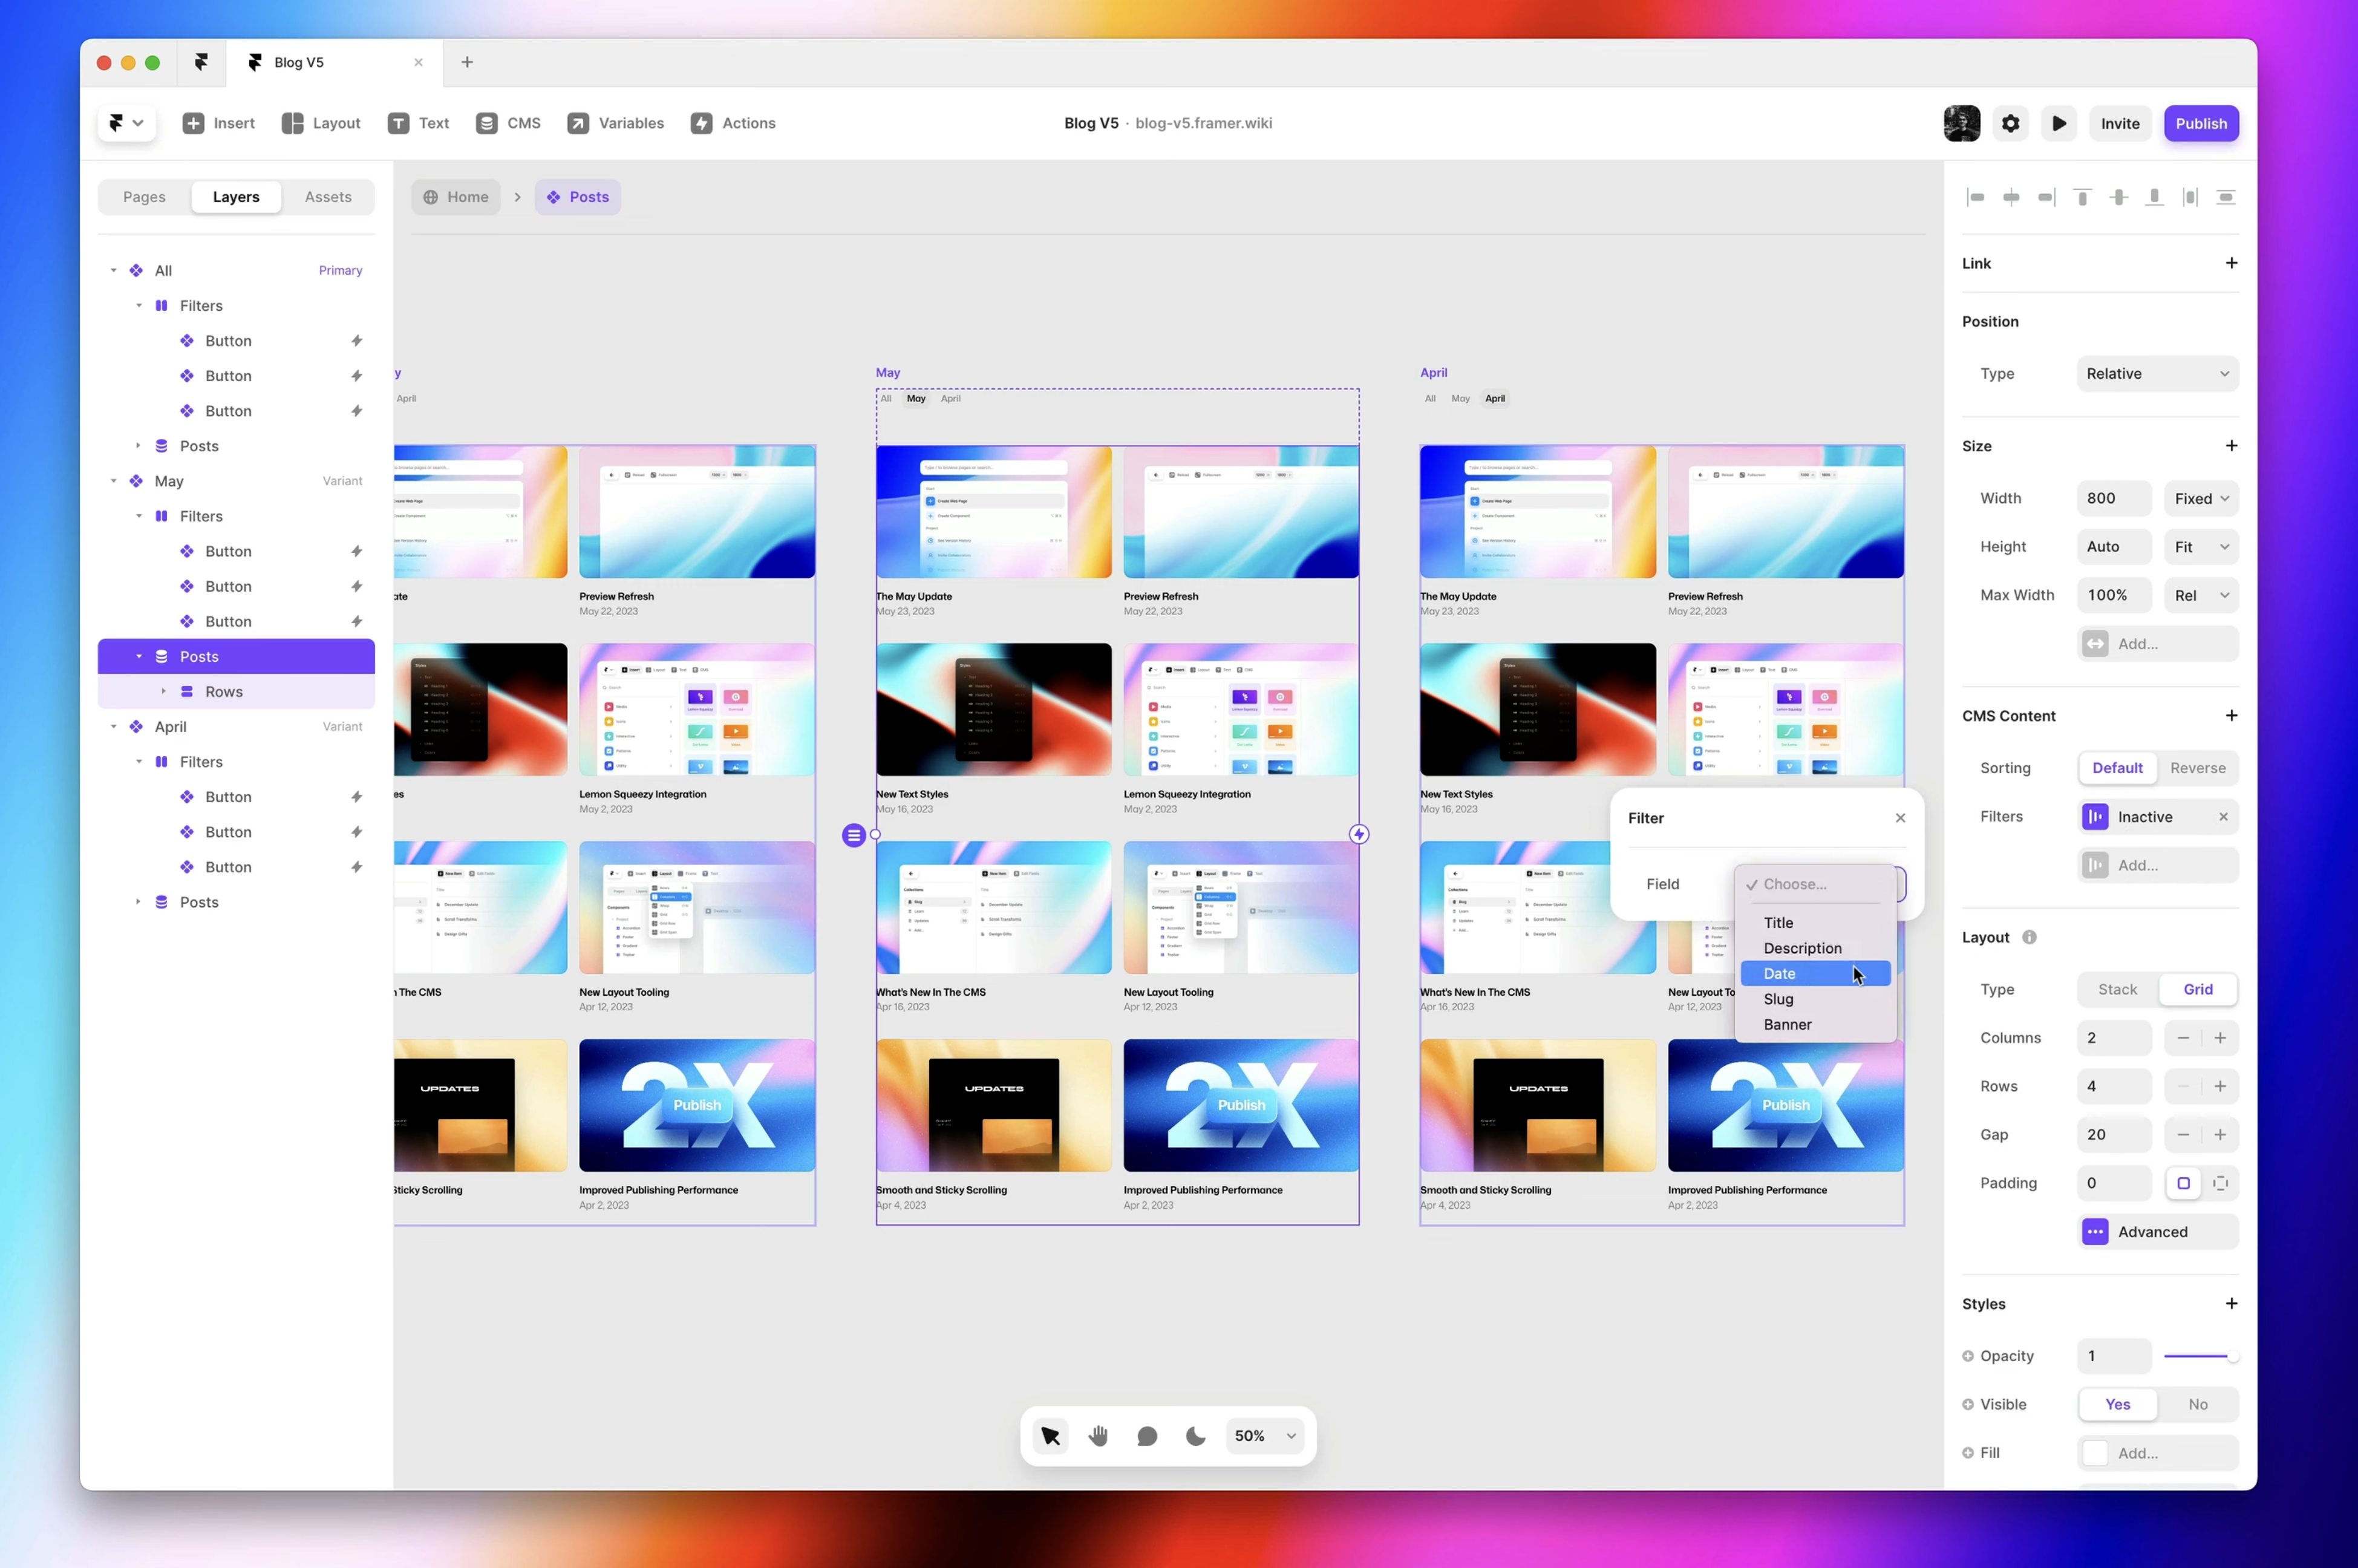The width and height of the screenshot is (2358, 1568).
Task: Select the hand pan tool
Action: (x=1098, y=1436)
